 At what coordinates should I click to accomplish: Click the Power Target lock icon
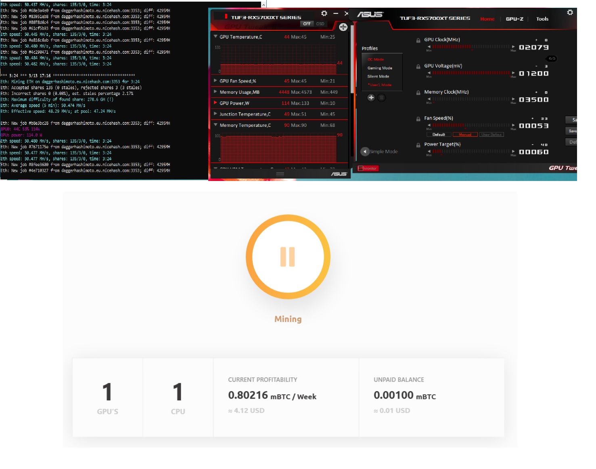click(x=418, y=145)
